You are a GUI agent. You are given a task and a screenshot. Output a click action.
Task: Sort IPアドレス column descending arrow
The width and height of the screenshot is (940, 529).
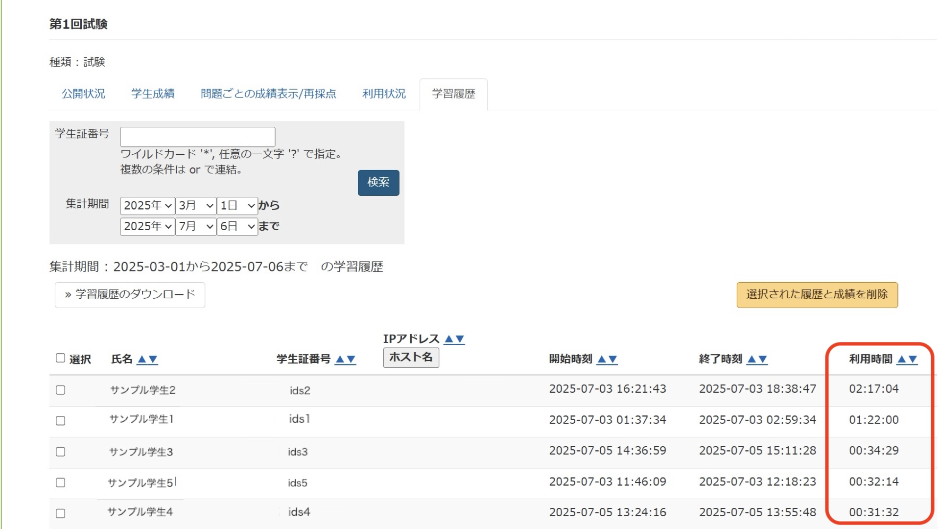[x=460, y=339]
